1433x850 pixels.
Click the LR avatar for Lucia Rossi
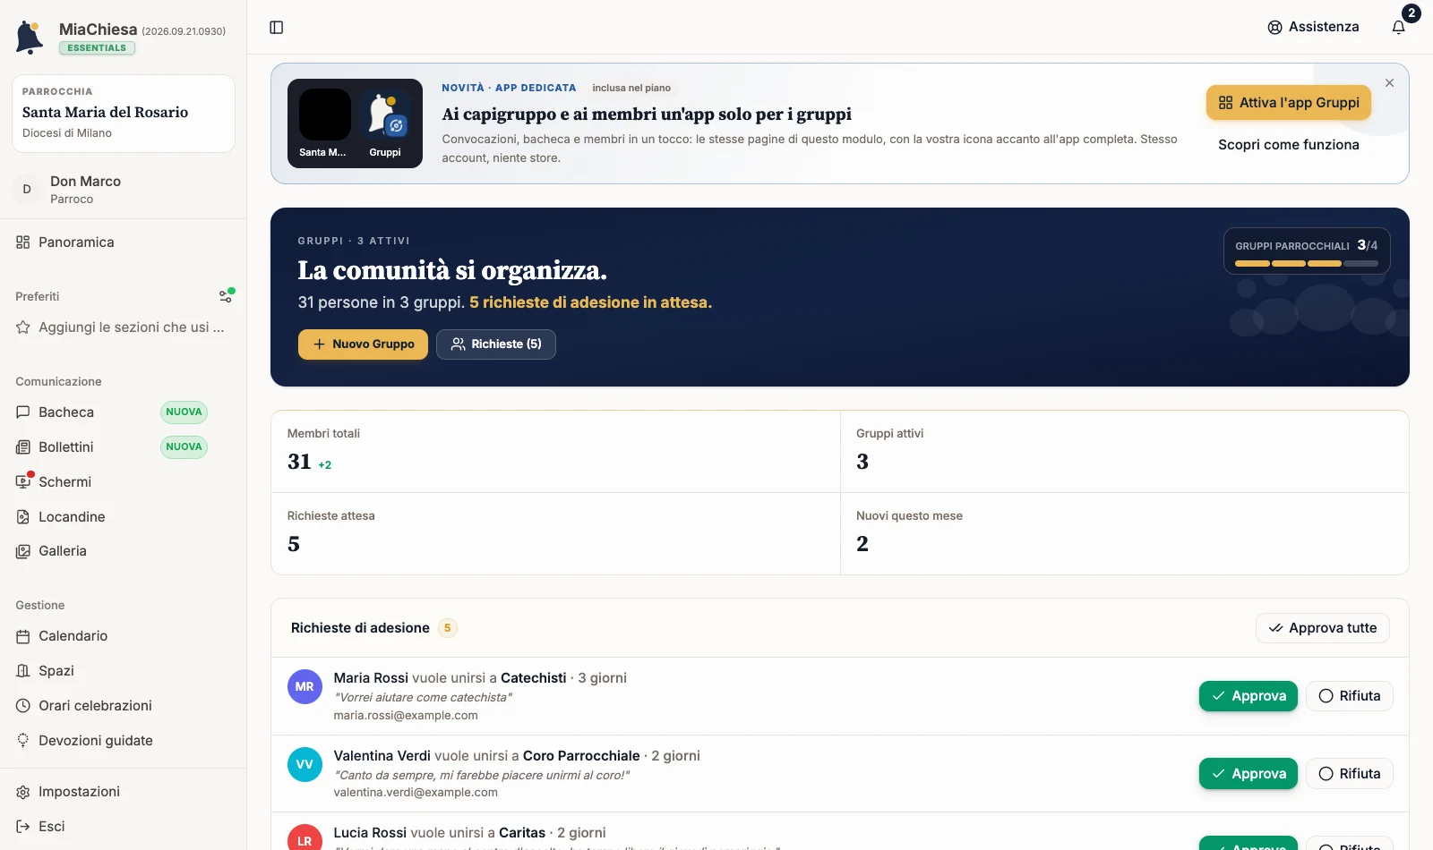pyautogui.click(x=305, y=837)
